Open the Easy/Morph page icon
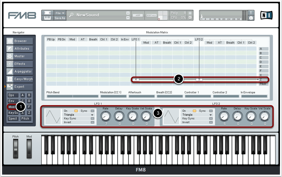282x177 pixels. pos(10,79)
